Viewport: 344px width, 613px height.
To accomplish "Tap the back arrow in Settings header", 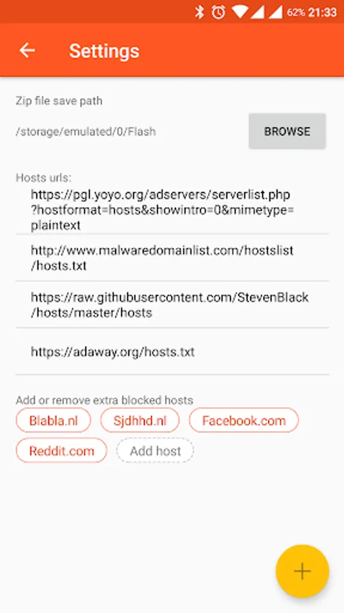I will [27, 50].
